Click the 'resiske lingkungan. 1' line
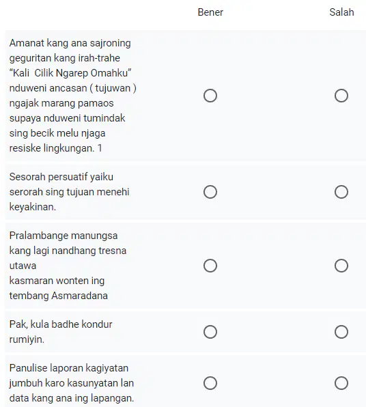This screenshot has height=407, width=366. (56, 148)
